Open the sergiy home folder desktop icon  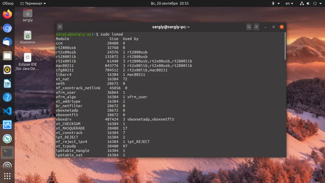[x=28, y=15]
